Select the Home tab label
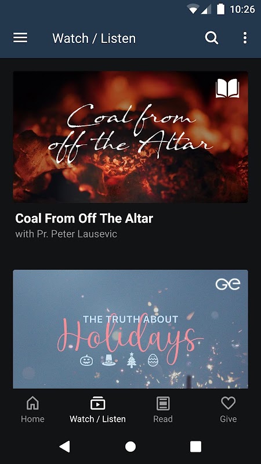 (x=32, y=419)
